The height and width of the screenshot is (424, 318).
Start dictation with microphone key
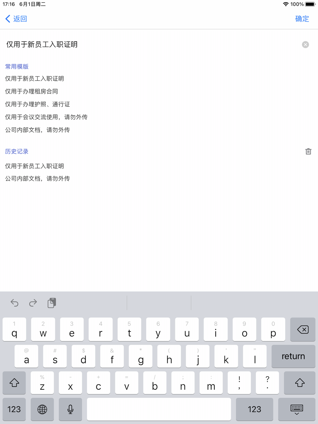[71, 409]
